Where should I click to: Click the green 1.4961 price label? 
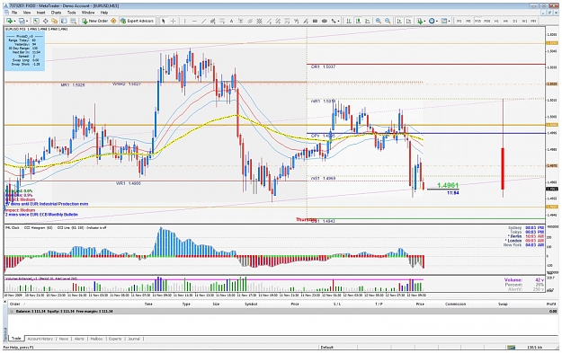[448, 185]
